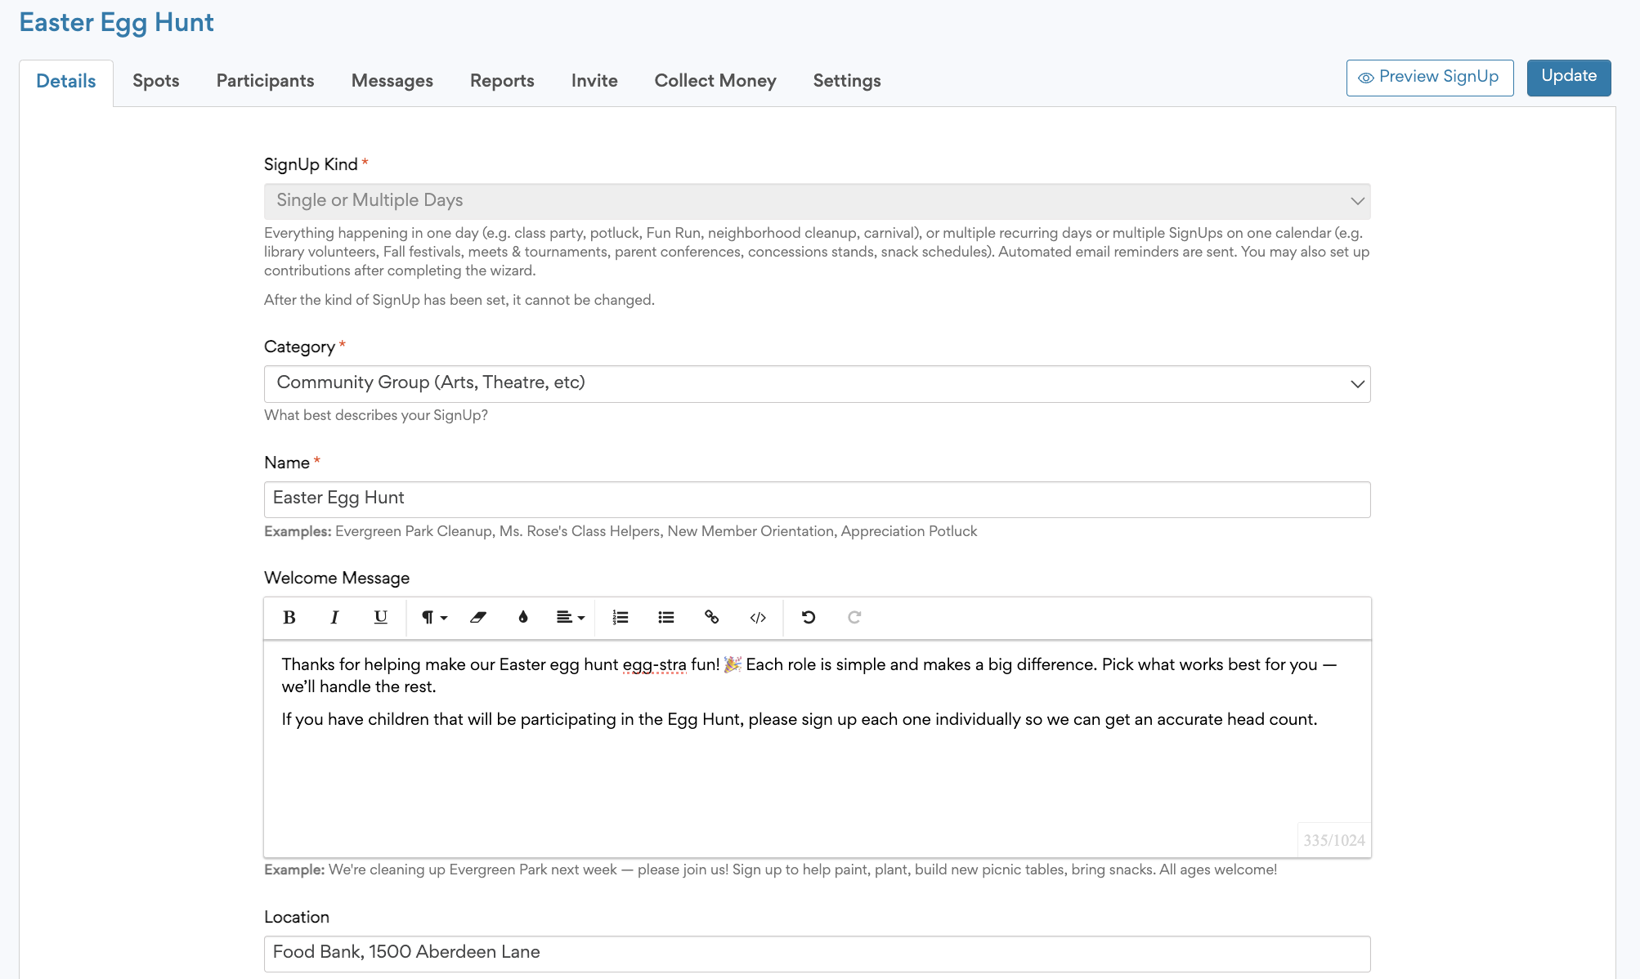Undo the last editor change
The height and width of the screenshot is (979, 1640).
pos(809,618)
